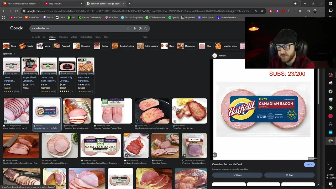Viewport: 336px width, 189px height.
Task: Open Stripe Express bookmark
Action: [x=206, y=18]
